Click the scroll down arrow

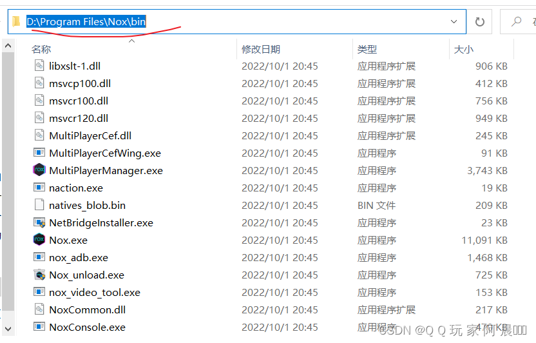pyautogui.click(x=8, y=329)
